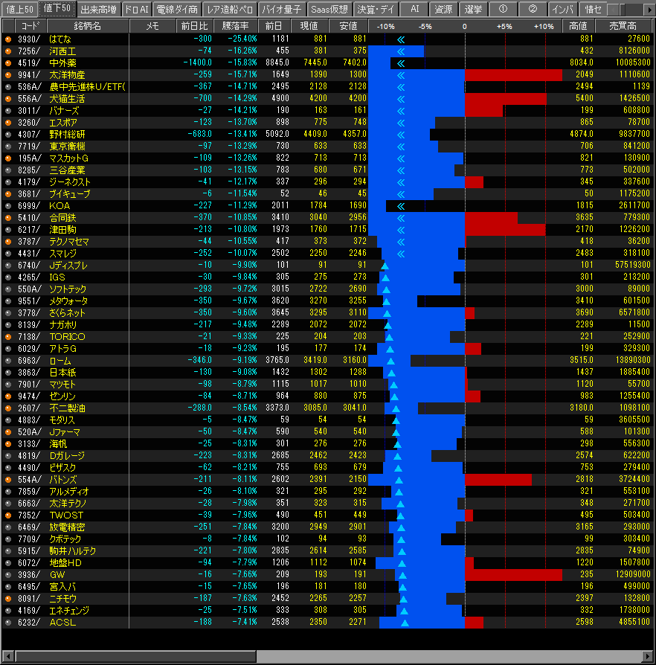Click the double-chevron icon in KOA row
The width and height of the screenshot is (656, 665).
(400, 205)
